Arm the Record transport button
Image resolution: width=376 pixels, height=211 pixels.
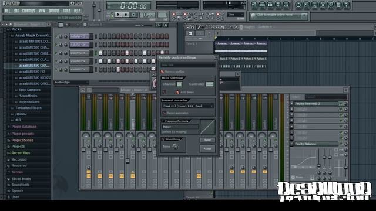[x=133, y=15]
